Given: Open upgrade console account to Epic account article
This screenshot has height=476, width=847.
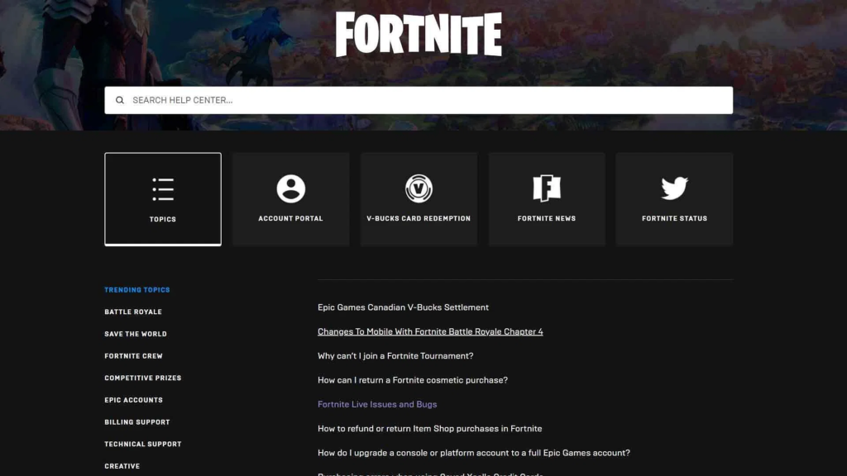Looking at the screenshot, I should (474, 453).
